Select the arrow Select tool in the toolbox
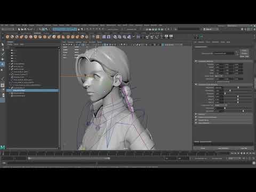Viewport: 256px width, 192px height. [3, 44]
